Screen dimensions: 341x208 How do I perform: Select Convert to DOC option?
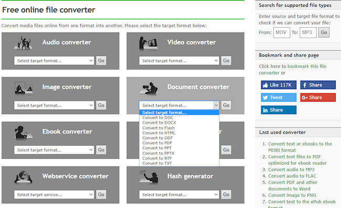pyautogui.click(x=179, y=118)
